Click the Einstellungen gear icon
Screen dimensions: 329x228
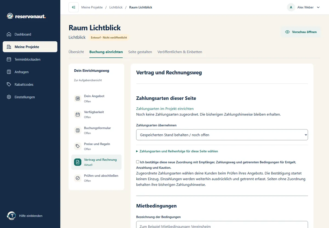9,97
